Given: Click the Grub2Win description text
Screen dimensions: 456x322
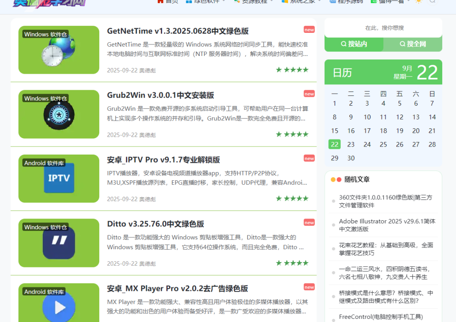Looking at the screenshot, I should pyautogui.click(x=208, y=113).
